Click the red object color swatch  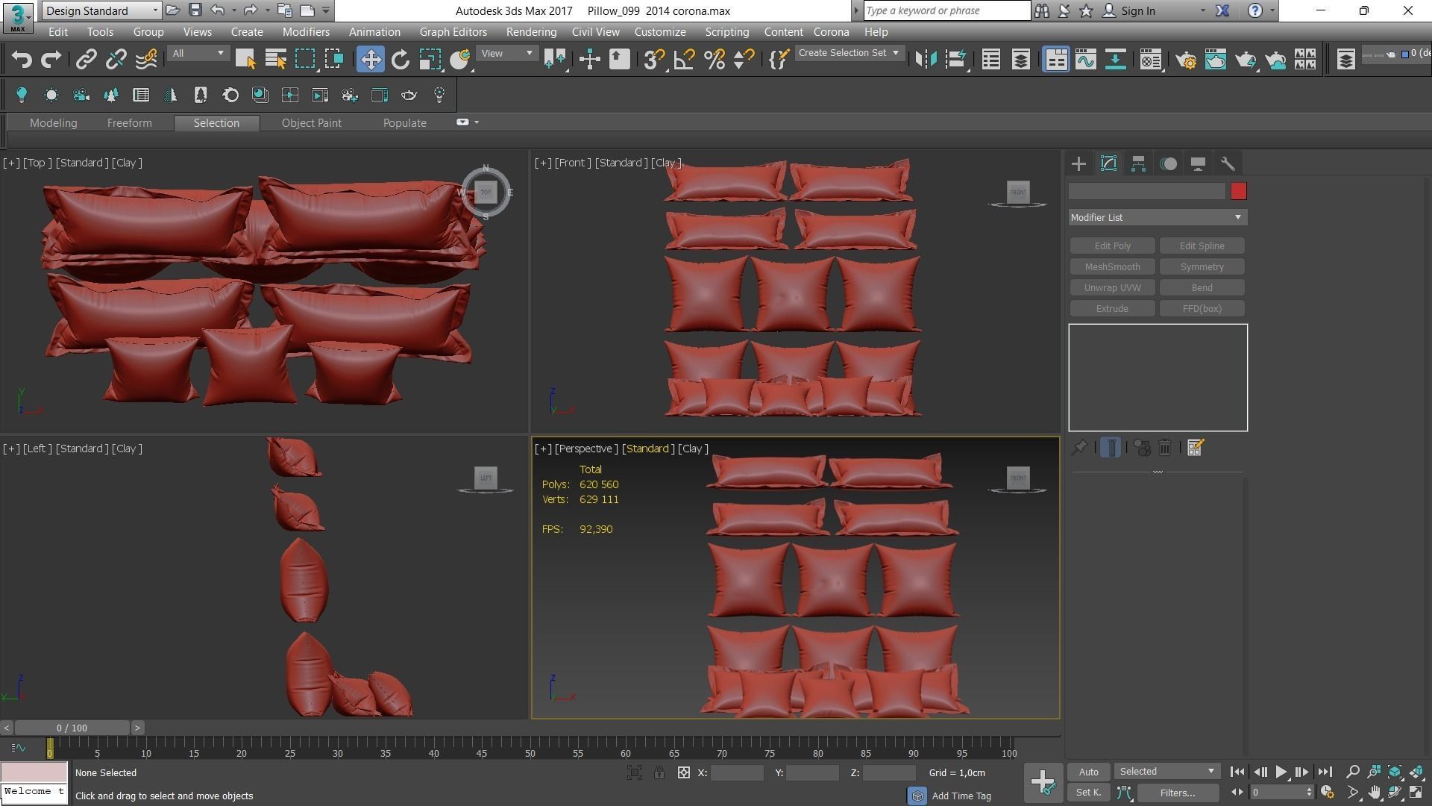[x=1238, y=192]
